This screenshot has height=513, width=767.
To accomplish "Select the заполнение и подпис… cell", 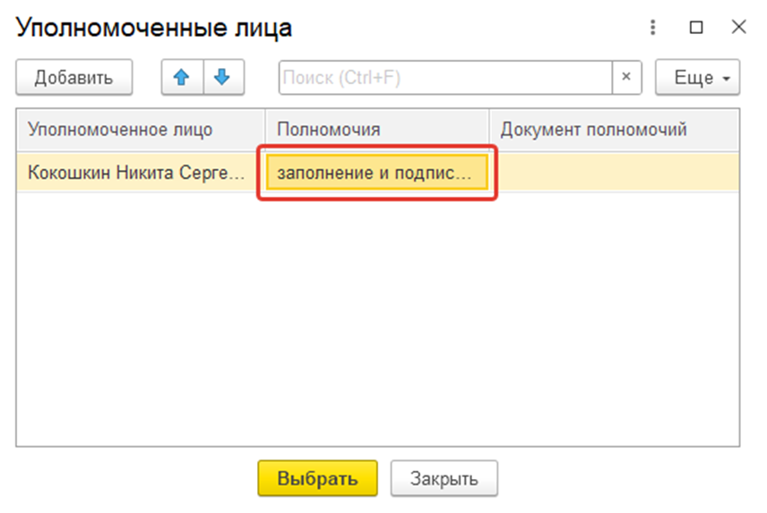I will (x=376, y=173).
